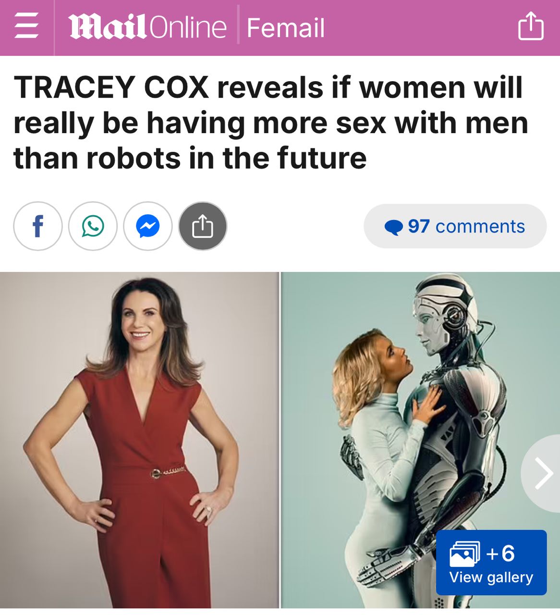This screenshot has width=560, height=615.
Task: Click the TRACEY COX name in the headline
Action: (x=111, y=87)
